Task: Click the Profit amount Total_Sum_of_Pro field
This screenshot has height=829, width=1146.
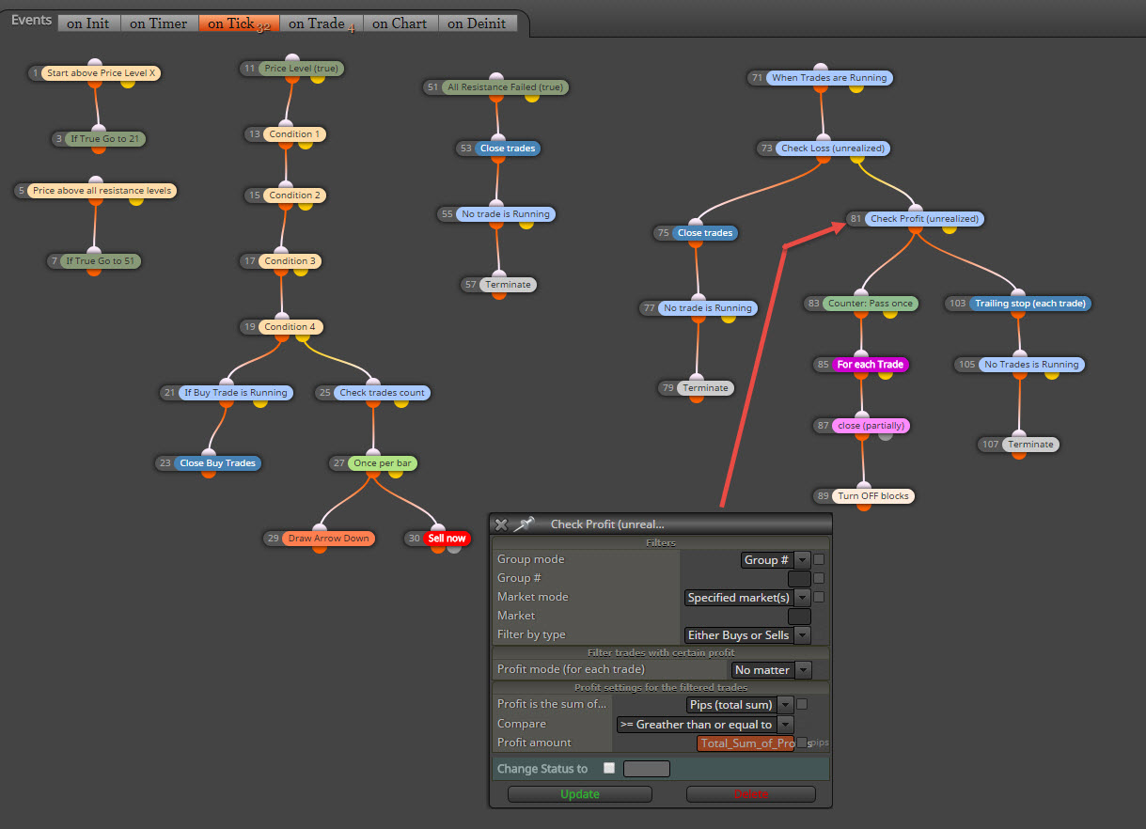Action: (x=746, y=743)
